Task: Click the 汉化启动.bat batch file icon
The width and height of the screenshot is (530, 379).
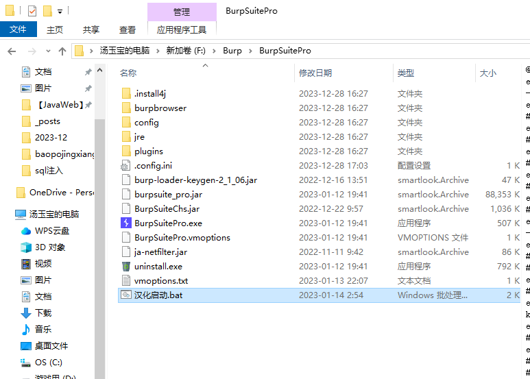Action: tap(126, 295)
